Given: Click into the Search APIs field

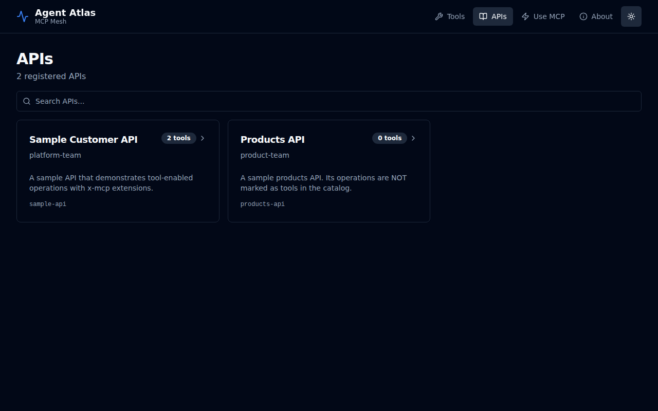Looking at the screenshot, I should coord(329,101).
